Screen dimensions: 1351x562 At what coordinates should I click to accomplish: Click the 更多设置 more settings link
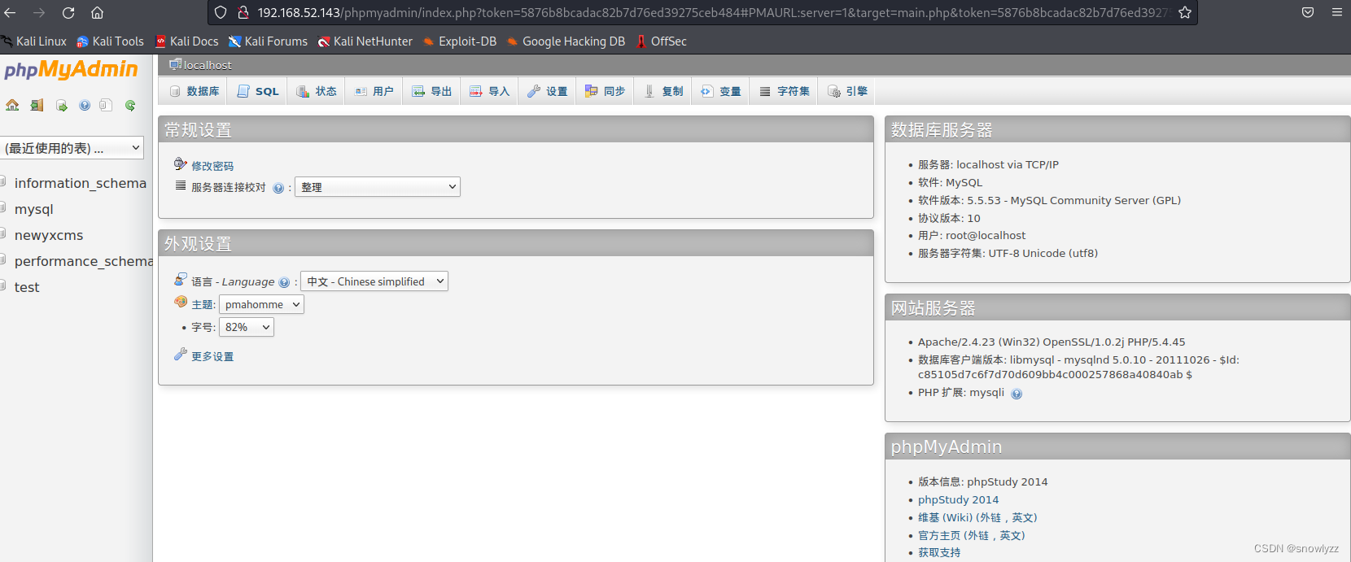tap(212, 357)
